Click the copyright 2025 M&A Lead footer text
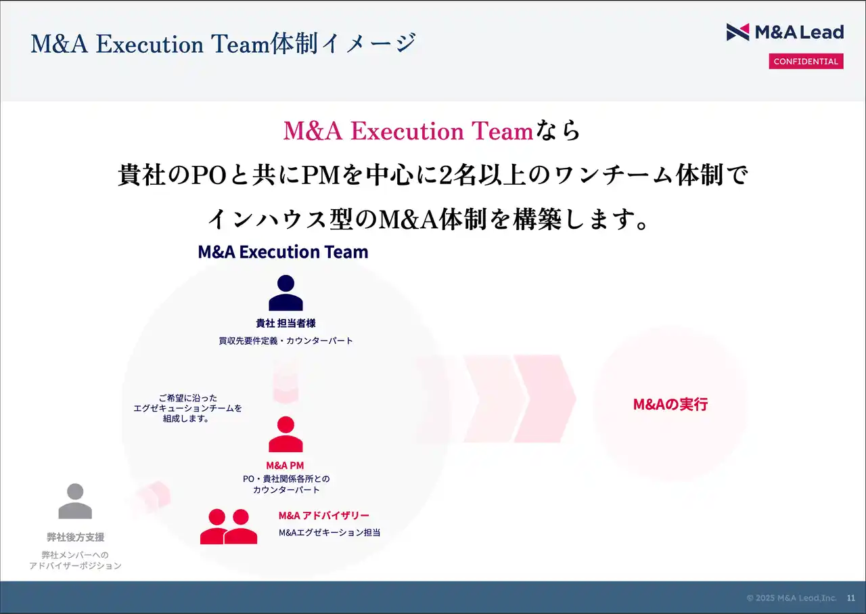This screenshot has height=614, width=866. coord(791,598)
